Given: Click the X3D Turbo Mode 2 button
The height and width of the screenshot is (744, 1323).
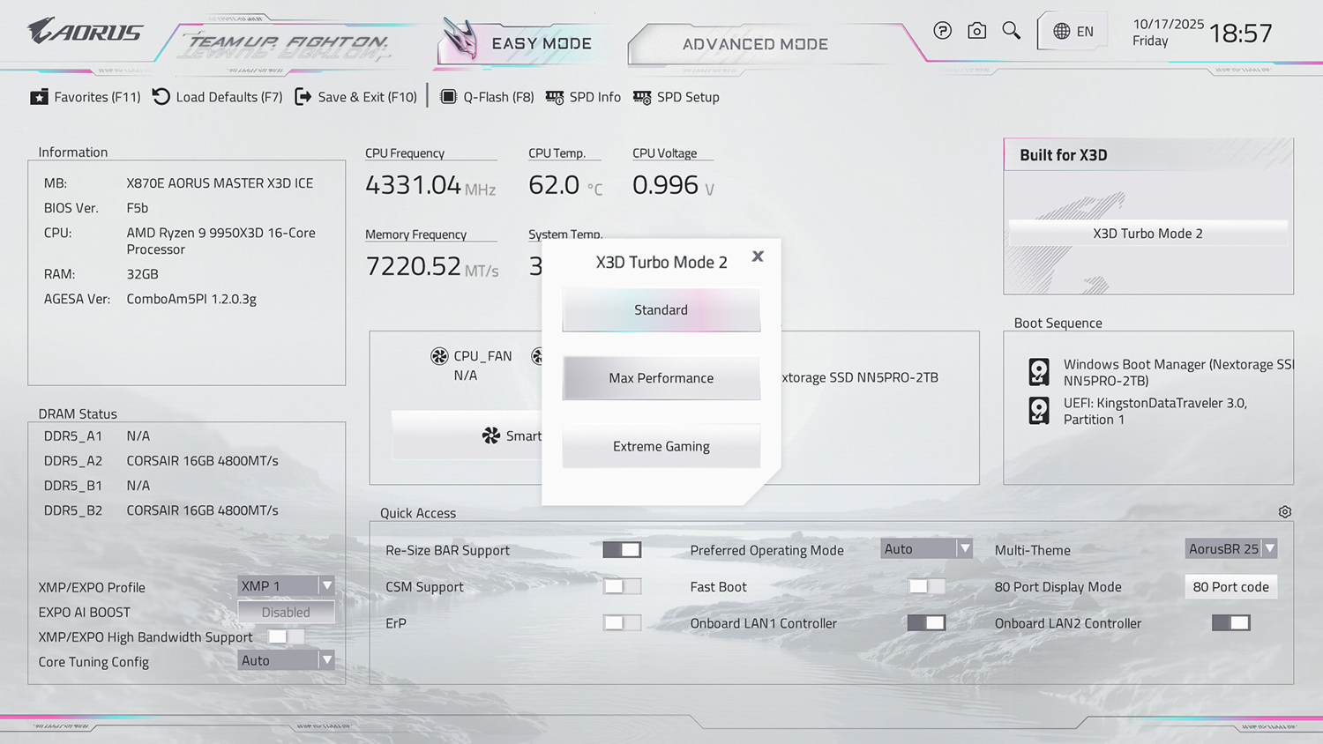Looking at the screenshot, I should pos(1147,233).
